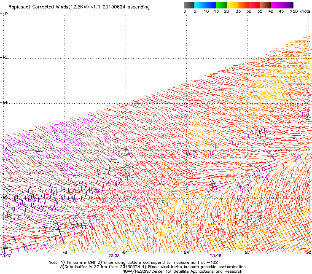Click the "23:07" swath time label

(5, 256)
